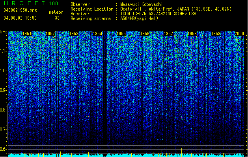The height and width of the screenshot is (157, 248).
Task: Click the Receiving Location value text
Action: (x=176, y=9)
